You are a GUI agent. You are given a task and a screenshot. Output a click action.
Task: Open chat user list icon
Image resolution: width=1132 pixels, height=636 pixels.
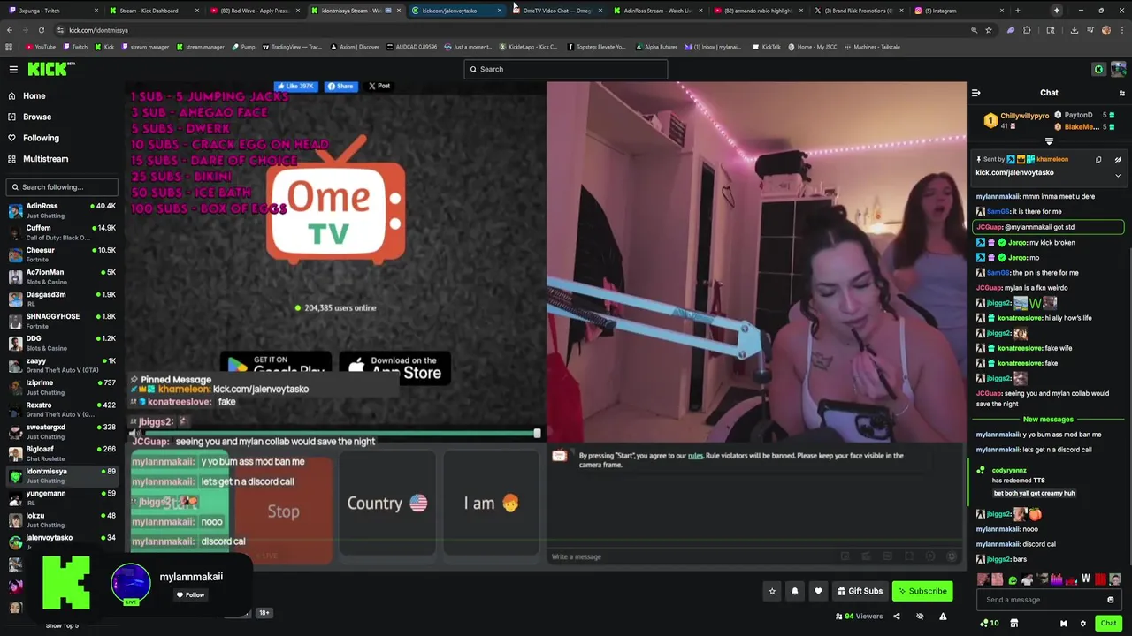[1121, 93]
